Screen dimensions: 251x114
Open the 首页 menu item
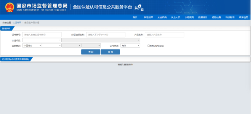pos(135,17)
